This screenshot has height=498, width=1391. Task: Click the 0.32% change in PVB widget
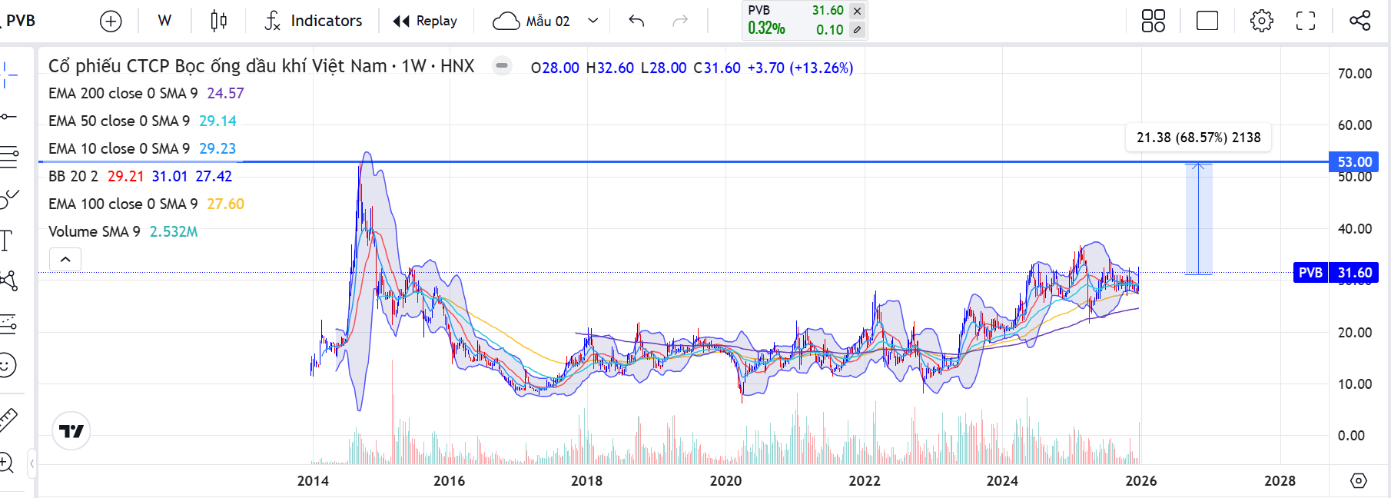pyautogui.click(x=766, y=28)
